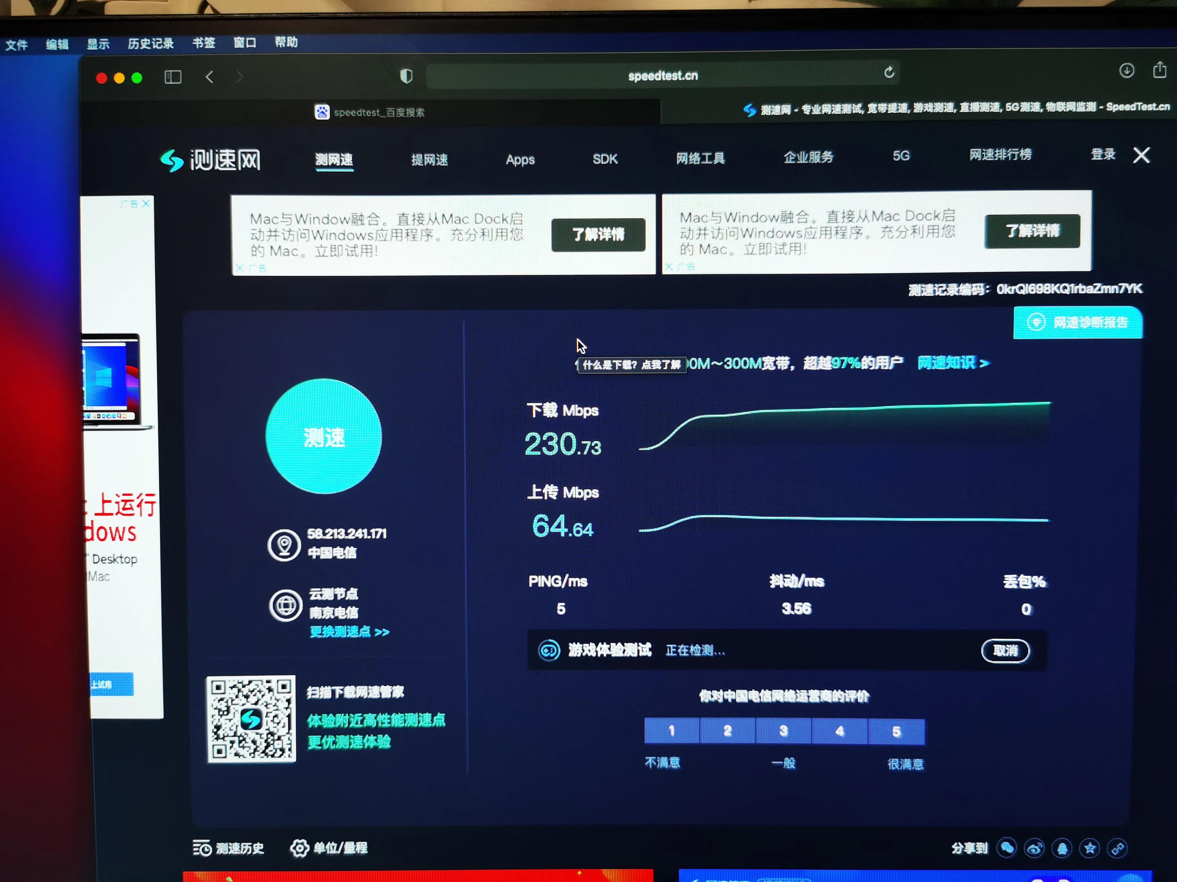Image resolution: width=1177 pixels, height=882 pixels.
Task: Select rating 1 for China Telecom
Action: (x=671, y=730)
